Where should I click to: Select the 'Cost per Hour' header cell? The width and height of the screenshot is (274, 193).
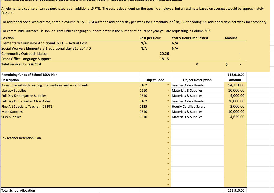click(x=155, y=38)
